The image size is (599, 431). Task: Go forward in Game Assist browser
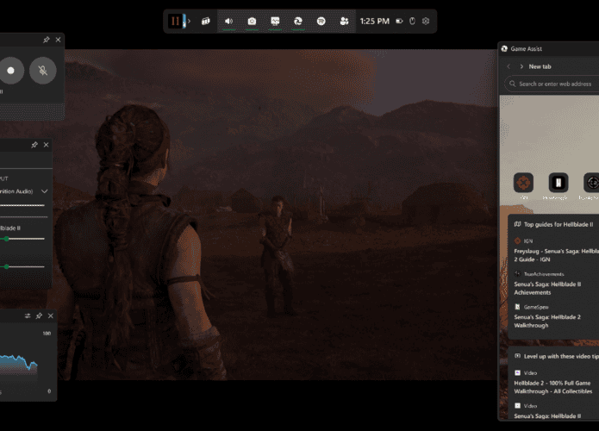tap(521, 66)
